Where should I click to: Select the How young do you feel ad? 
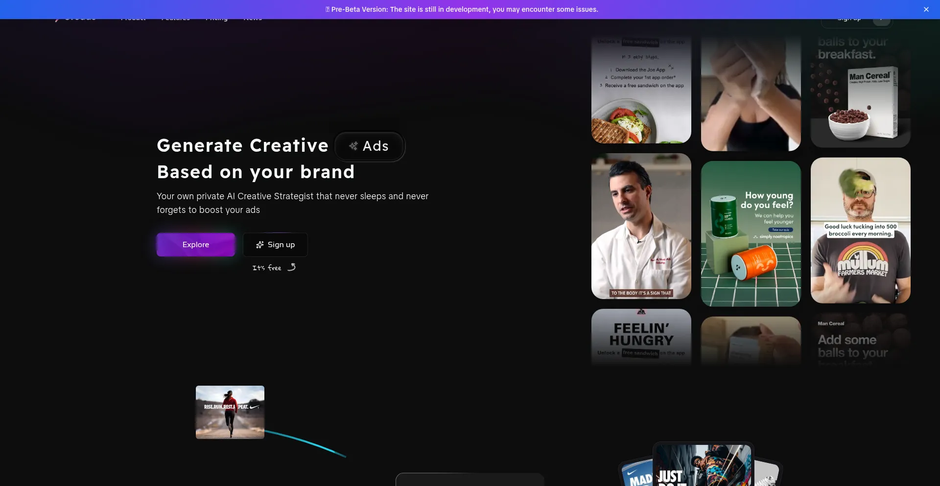click(751, 233)
